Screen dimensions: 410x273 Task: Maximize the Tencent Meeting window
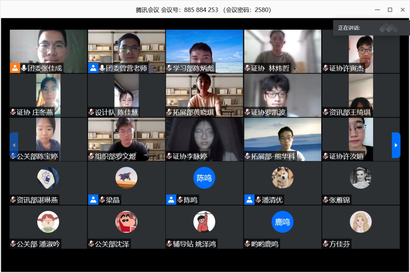click(389, 10)
